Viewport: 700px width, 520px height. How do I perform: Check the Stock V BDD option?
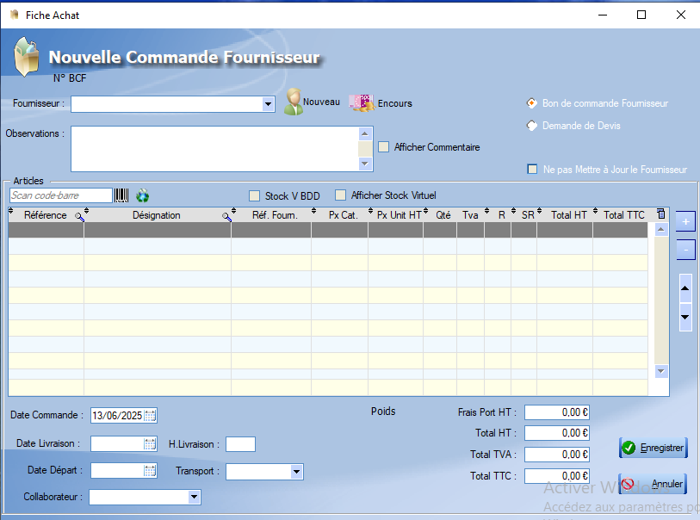point(254,195)
